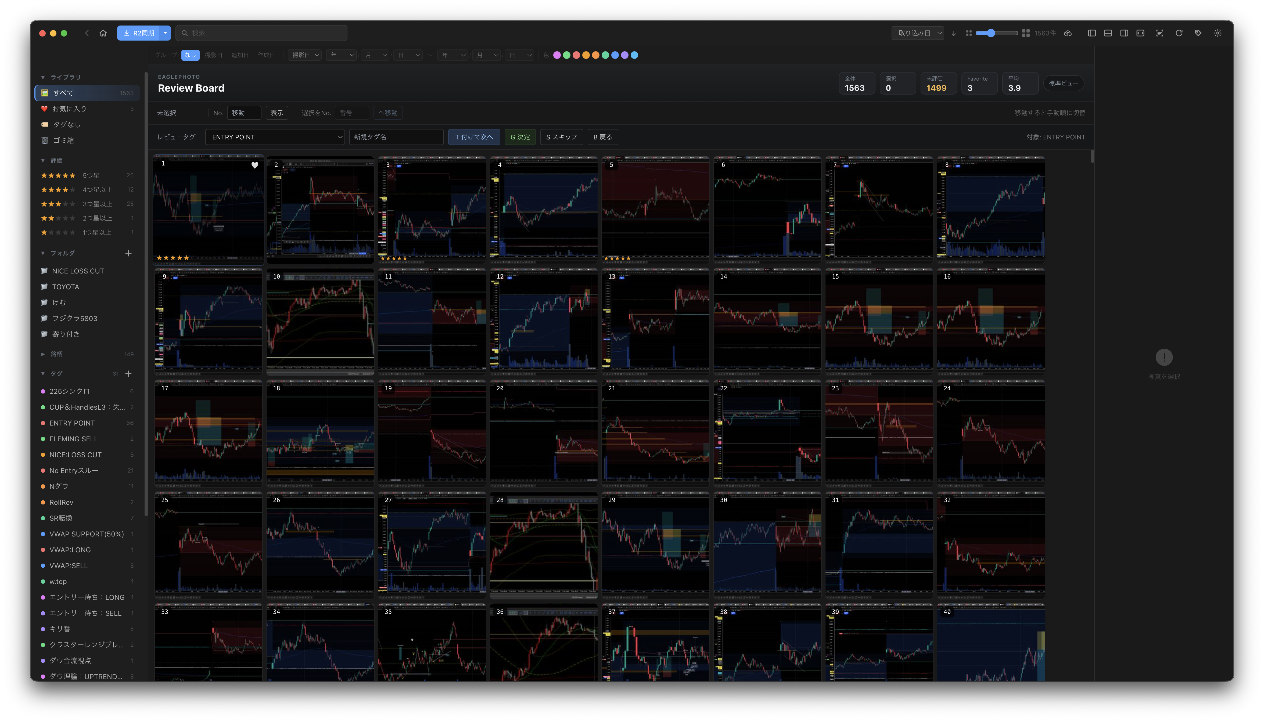
Task: Open the R2同期 dropdown arrow
Action: (x=165, y=33)
